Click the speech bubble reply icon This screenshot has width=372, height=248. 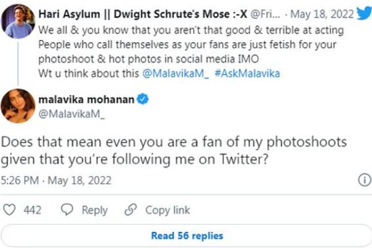pyautogui.click(x=69, y=210)
